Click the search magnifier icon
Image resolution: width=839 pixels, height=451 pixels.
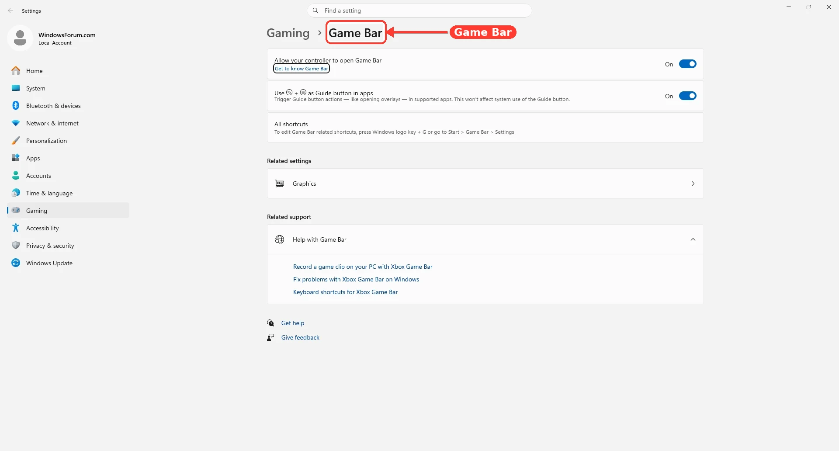click(x=315, y=10)
